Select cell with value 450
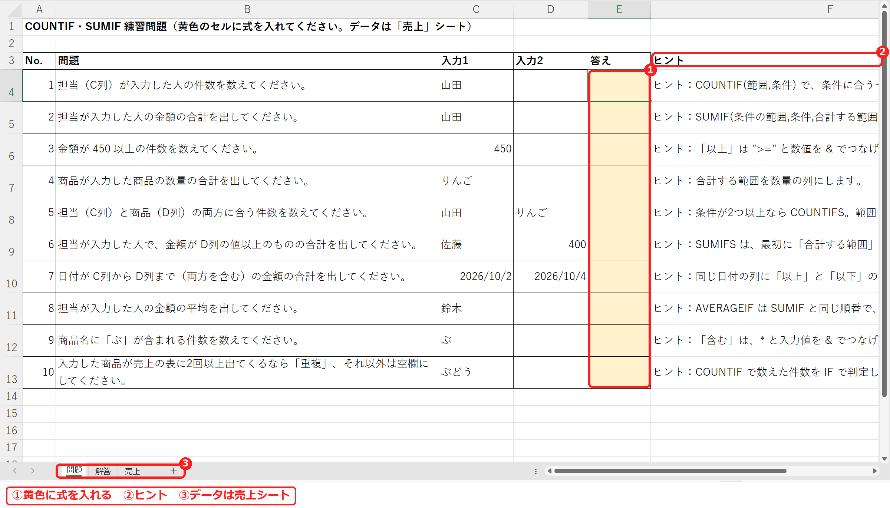Image resolution: width=890 pixels, height=508 pixels. point(476,149)
